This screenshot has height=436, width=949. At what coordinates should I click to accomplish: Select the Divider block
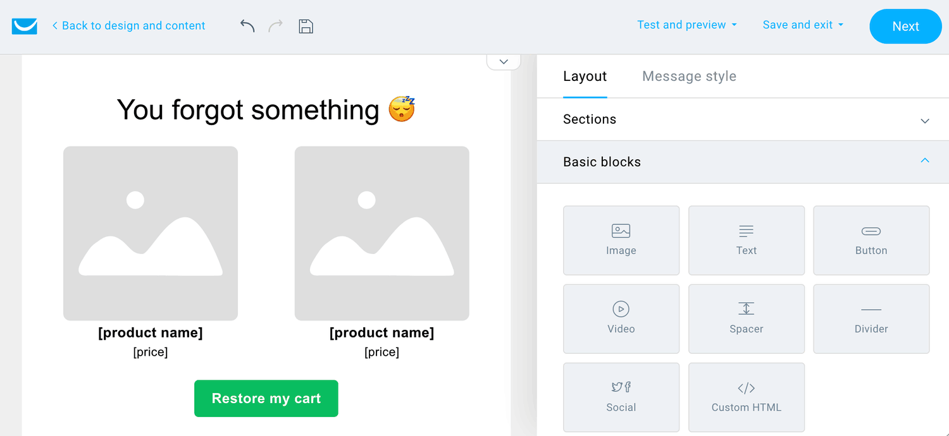[871, 318]
